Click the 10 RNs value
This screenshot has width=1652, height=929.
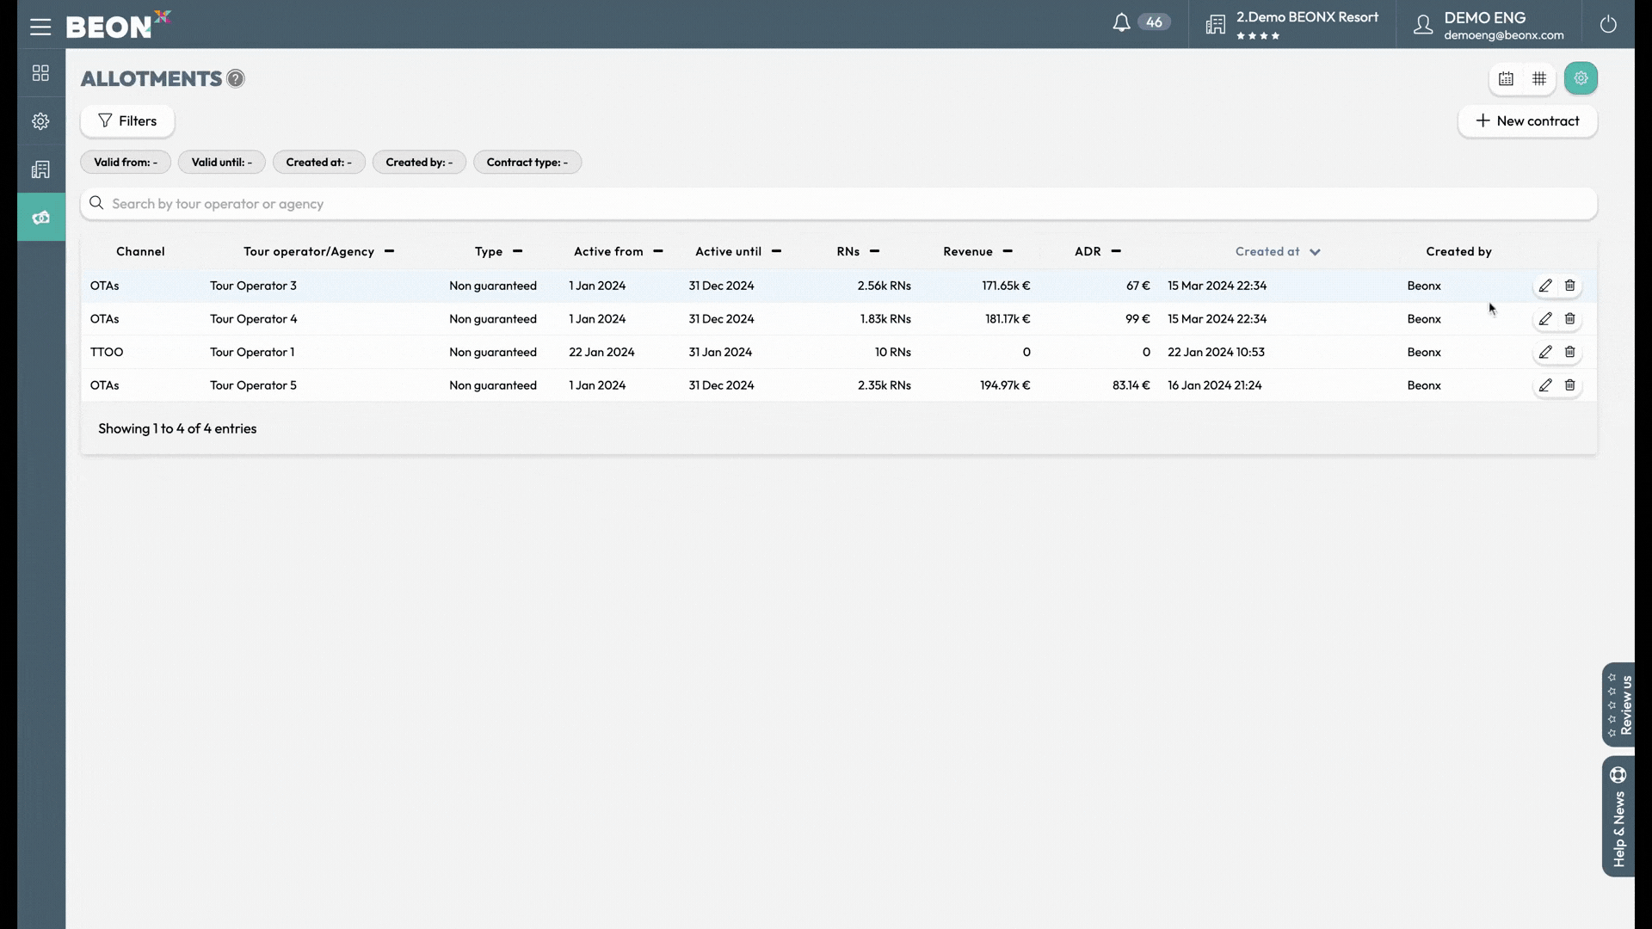point(892,353)
